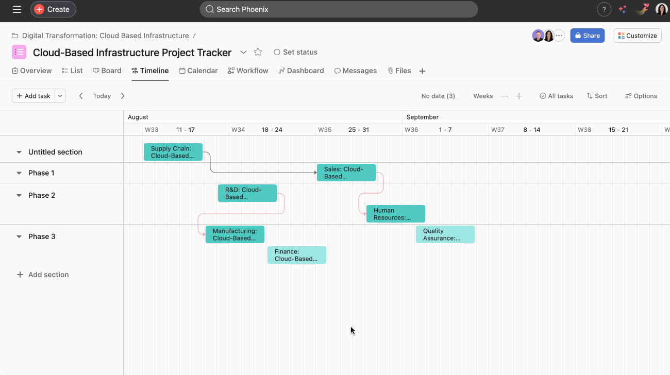Zoom in timeline with plus icon
670x375 pixels.
pyautogui.click(x=519, y=96)
